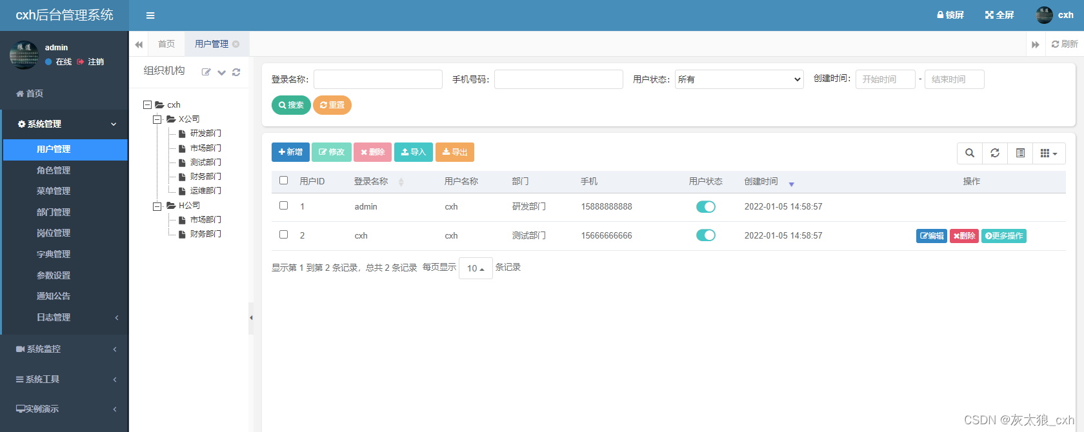The height and width of the screenshot is (432, 1084).
Task: Collapse the cxh root tree node
Action: 147,104
